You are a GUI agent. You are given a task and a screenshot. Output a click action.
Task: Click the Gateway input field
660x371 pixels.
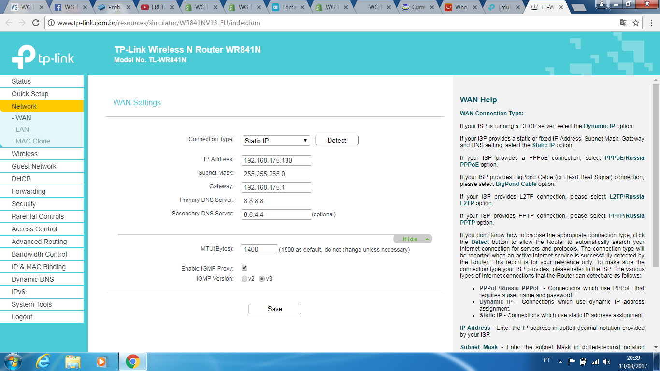(276, 187)
